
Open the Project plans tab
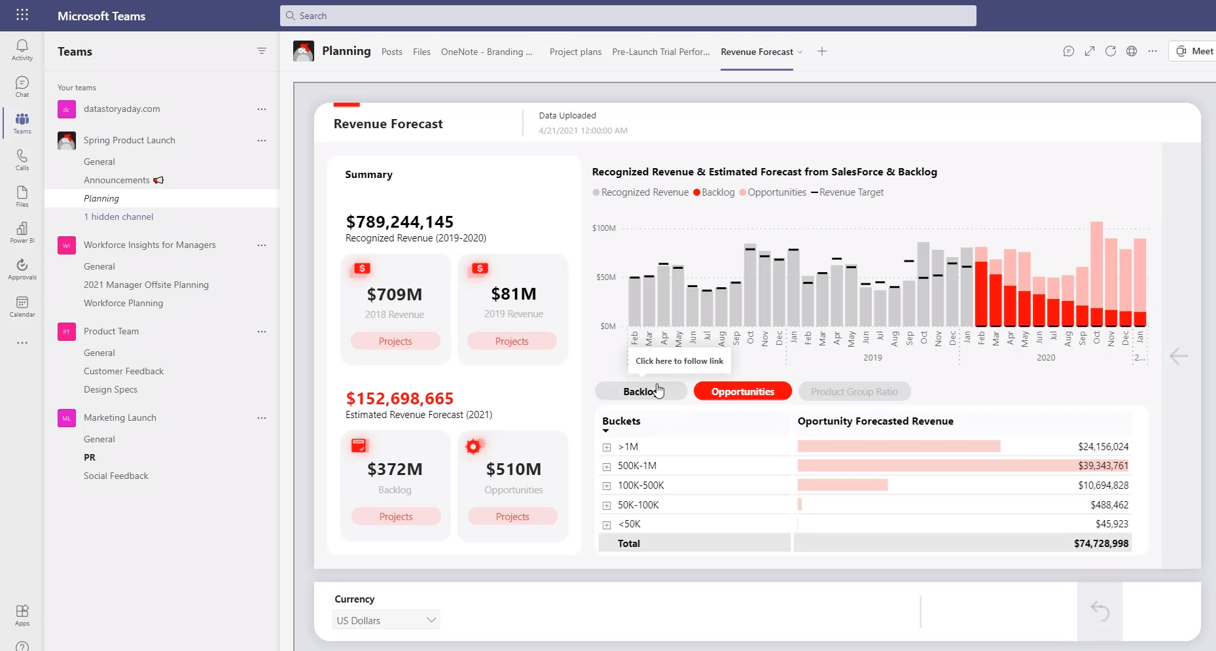[575, 52]
